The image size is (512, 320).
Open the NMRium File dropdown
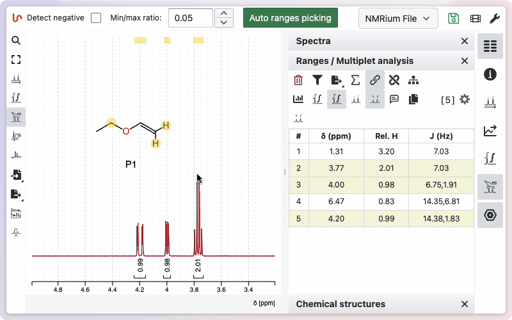click(398, 18)
